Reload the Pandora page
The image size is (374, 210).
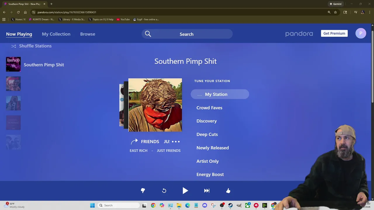pyautogui.click(x=18, y=12)
